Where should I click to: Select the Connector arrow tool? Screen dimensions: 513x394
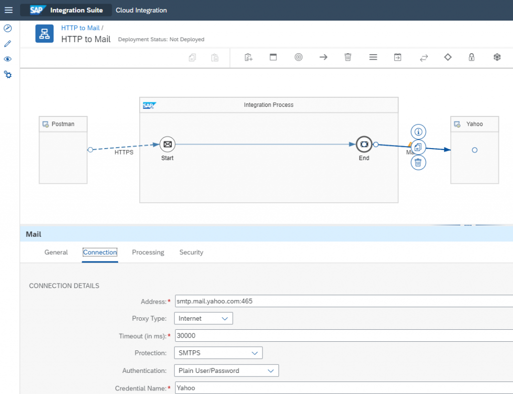pos(324,57)
